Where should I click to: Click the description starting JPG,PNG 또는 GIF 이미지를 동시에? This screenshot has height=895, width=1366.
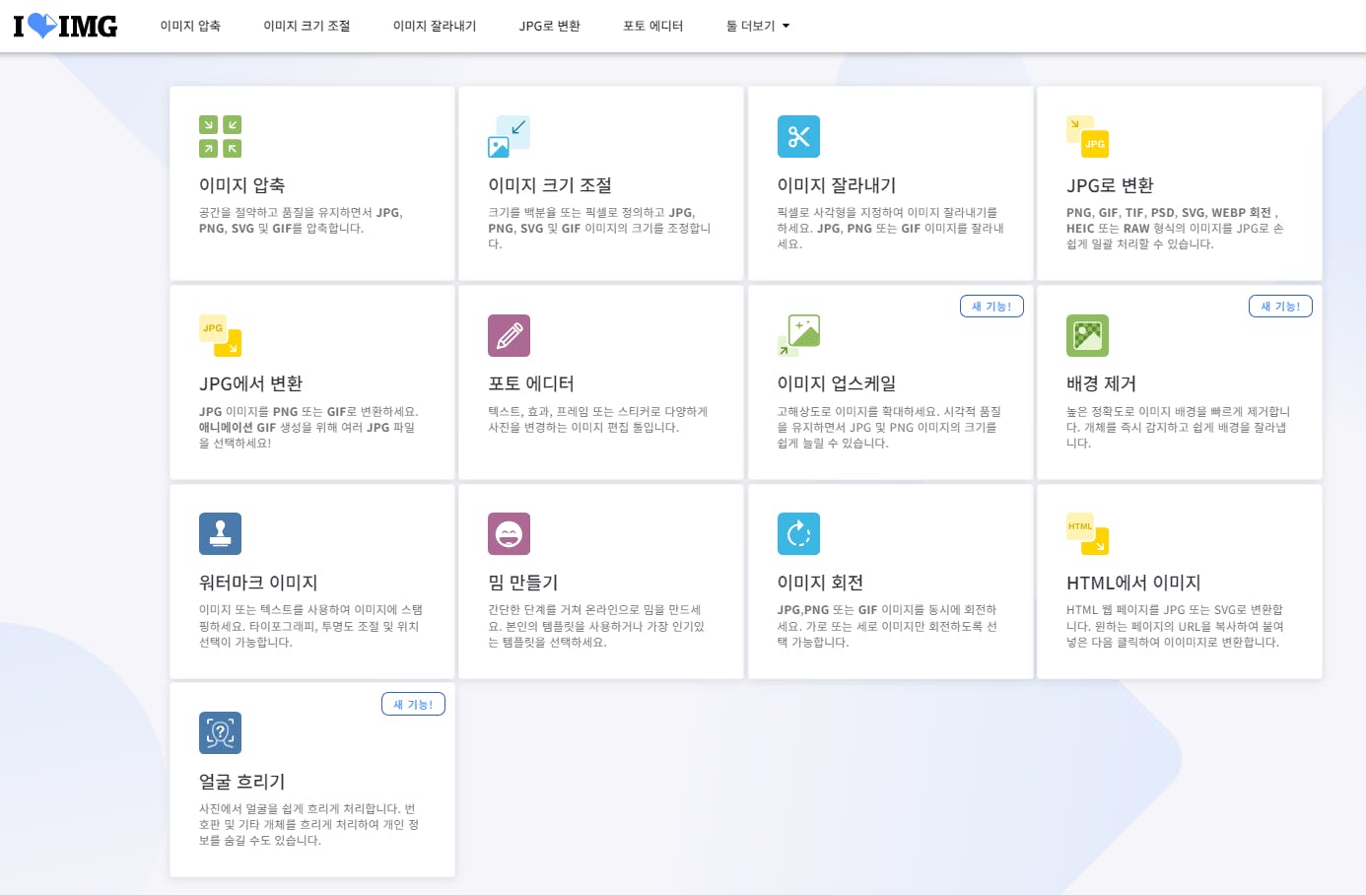887,626
